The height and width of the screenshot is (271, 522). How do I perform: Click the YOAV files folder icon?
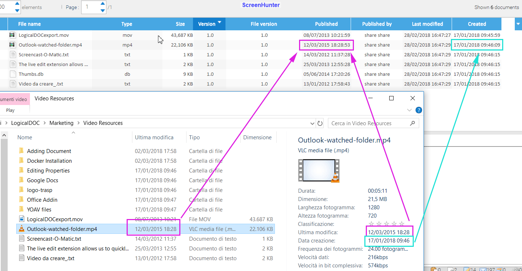21,209
